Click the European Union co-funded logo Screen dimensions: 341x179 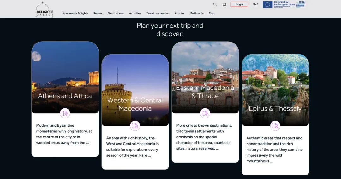point(279,4)
